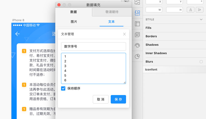The width and height of the screenshot is (206, 119).
Task: Open the layout panel icon in sidebar
Action: (x=137, y=24)
